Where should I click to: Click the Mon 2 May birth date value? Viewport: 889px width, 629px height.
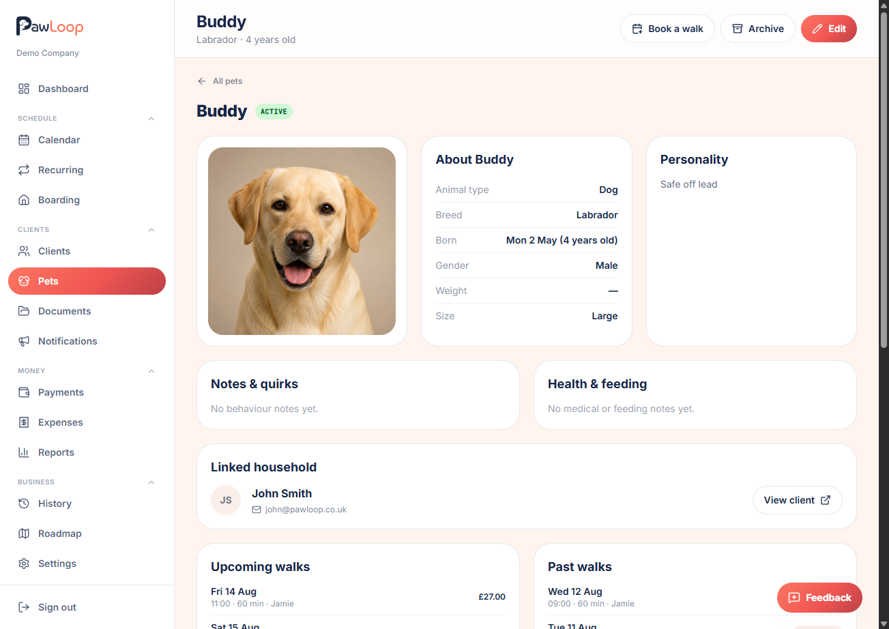tap(562, 240)
